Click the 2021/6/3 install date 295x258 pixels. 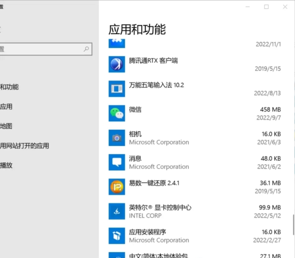pyautogui.click(x=269, y=143)
